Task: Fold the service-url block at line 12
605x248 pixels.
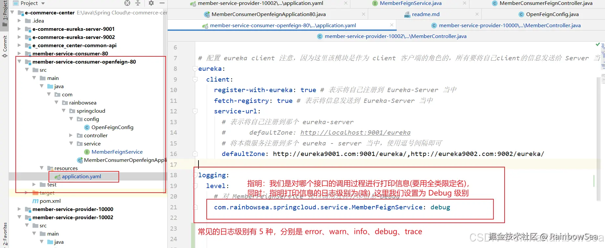Action: 195,111
